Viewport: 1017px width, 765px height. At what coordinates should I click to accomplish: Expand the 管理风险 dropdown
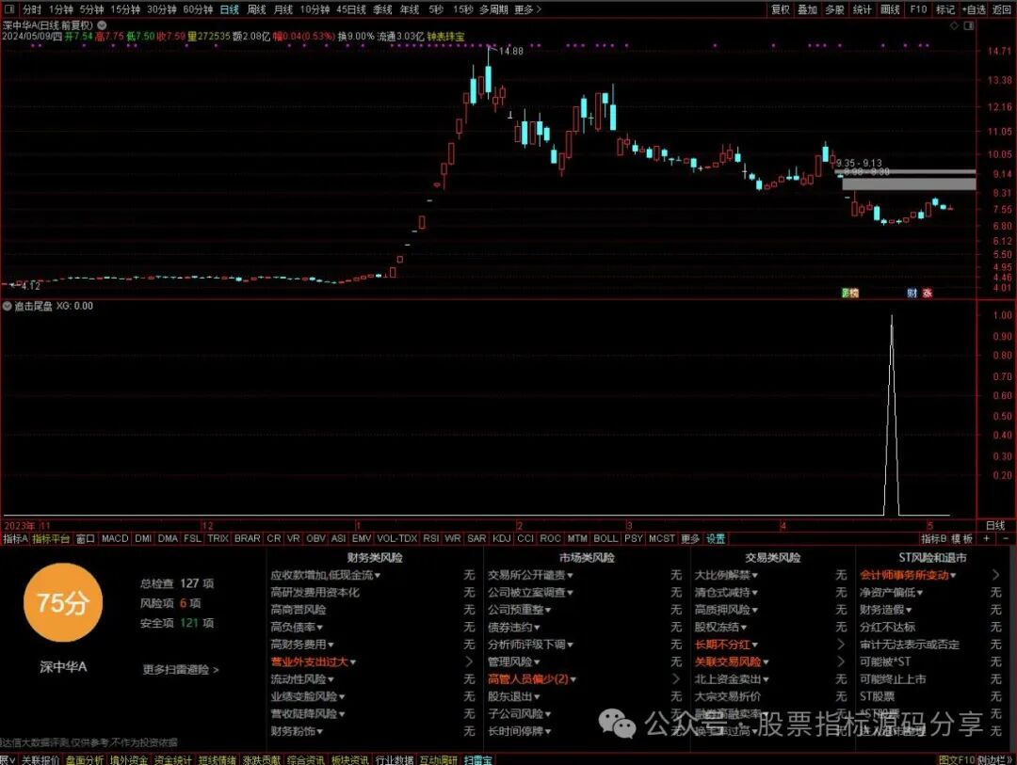coord(537,661)
